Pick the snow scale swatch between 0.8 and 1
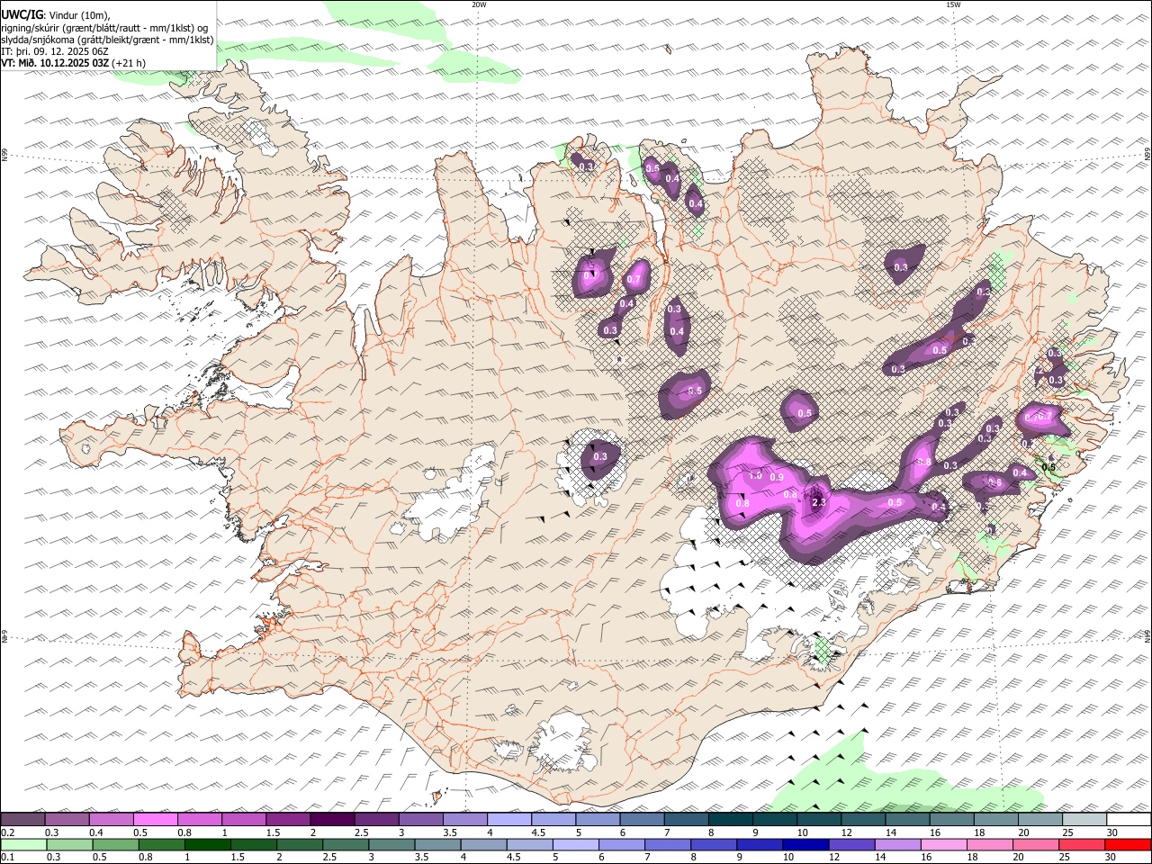This screenshot has width=1152, height=864. [x=199, y=819]
